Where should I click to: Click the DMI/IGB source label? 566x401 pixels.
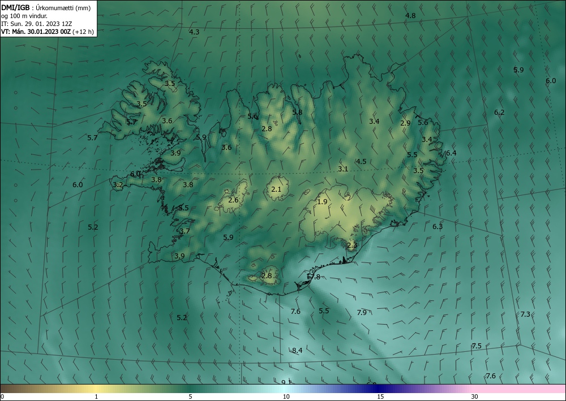15,8
